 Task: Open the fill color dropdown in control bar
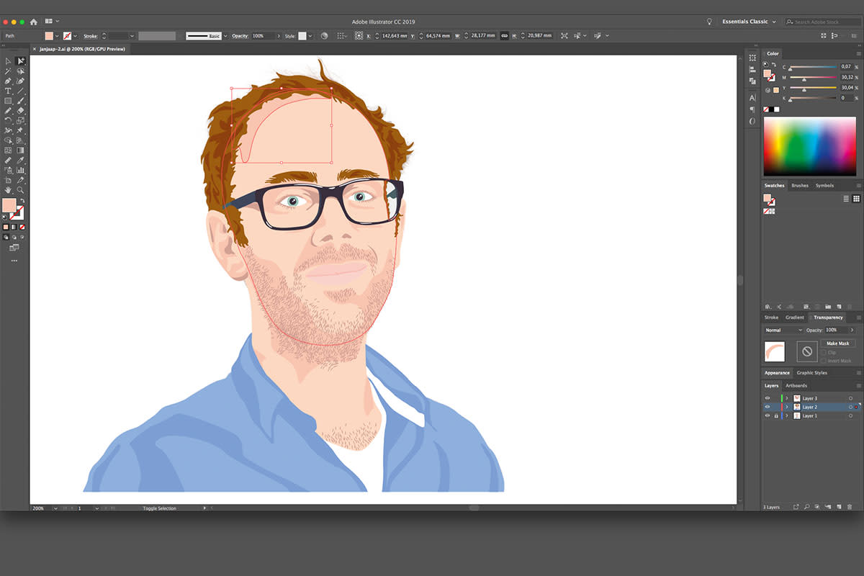pos(57,35)
